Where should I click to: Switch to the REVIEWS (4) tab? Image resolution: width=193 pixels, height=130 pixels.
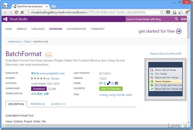coord(38,104)
